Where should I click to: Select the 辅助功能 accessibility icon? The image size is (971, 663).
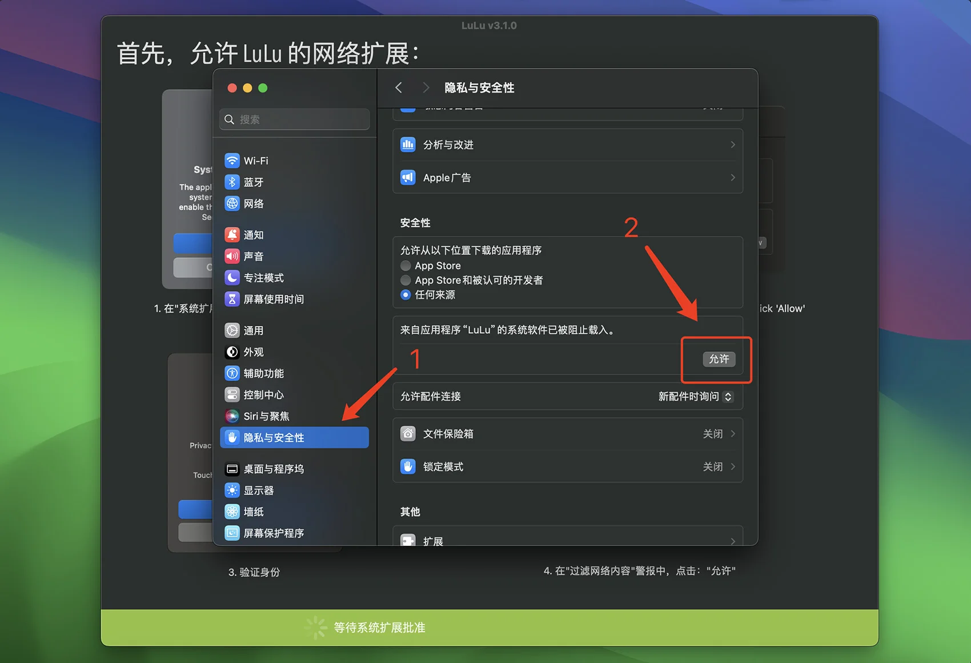pyautogui.click(x=232, y=373)
